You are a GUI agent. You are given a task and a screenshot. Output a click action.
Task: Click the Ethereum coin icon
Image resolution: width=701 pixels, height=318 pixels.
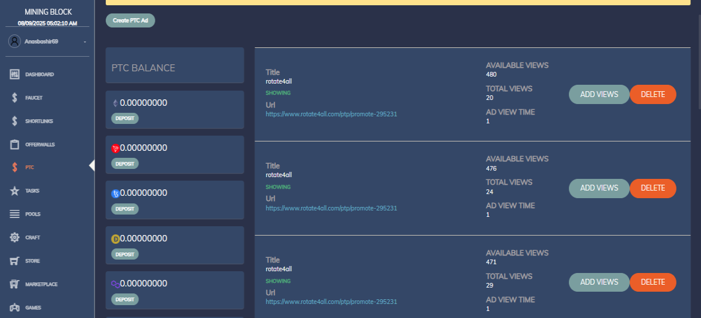tap(115, 103)
